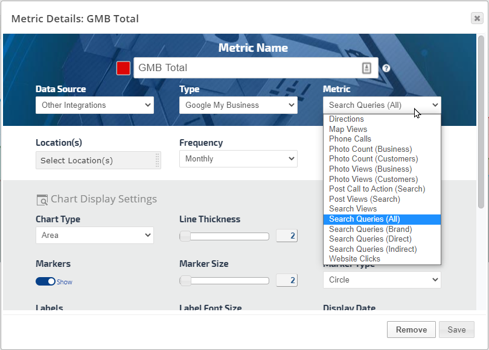
Task: Open the Chart Type dropdown
Action: [x=94, y=235]
